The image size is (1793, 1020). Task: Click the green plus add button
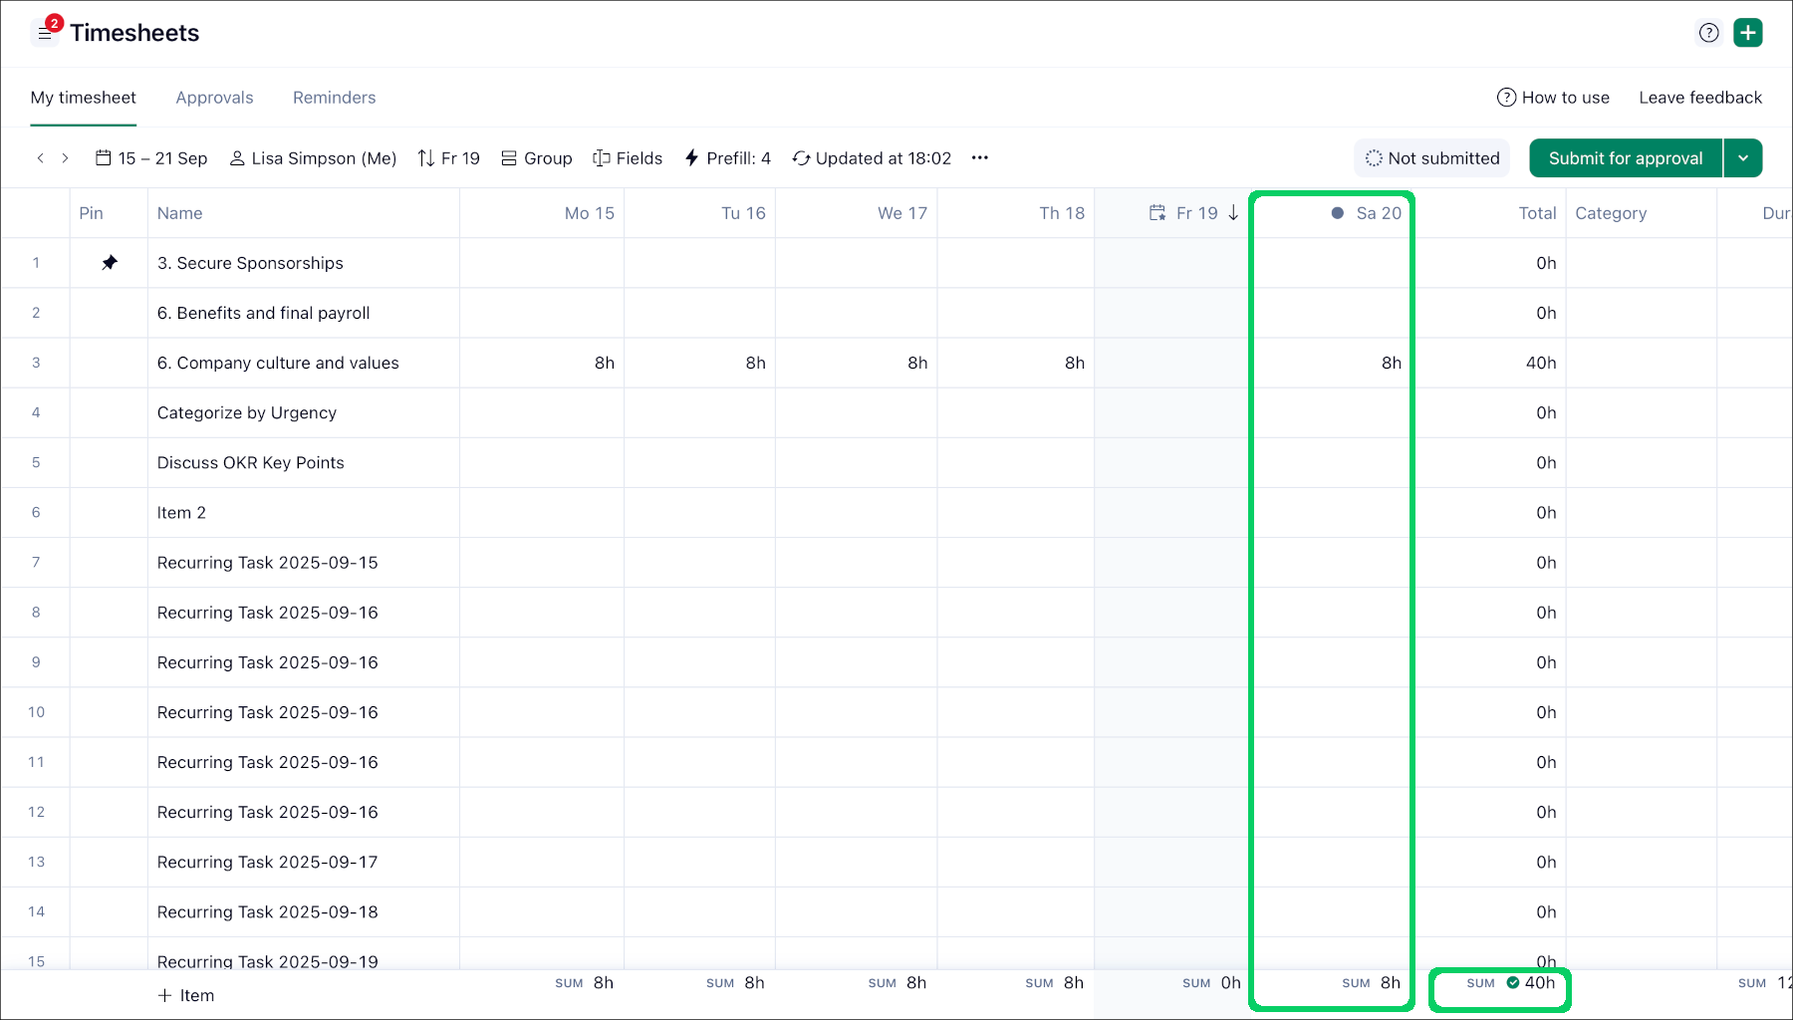point(1747,33)
